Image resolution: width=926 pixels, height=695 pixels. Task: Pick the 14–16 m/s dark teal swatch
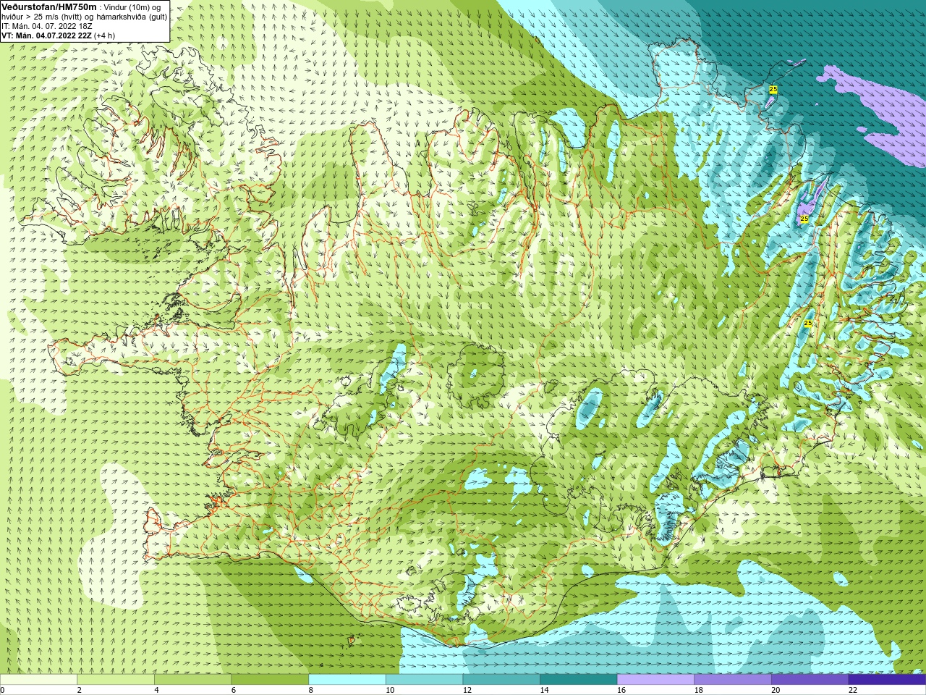tap(579, 680)
